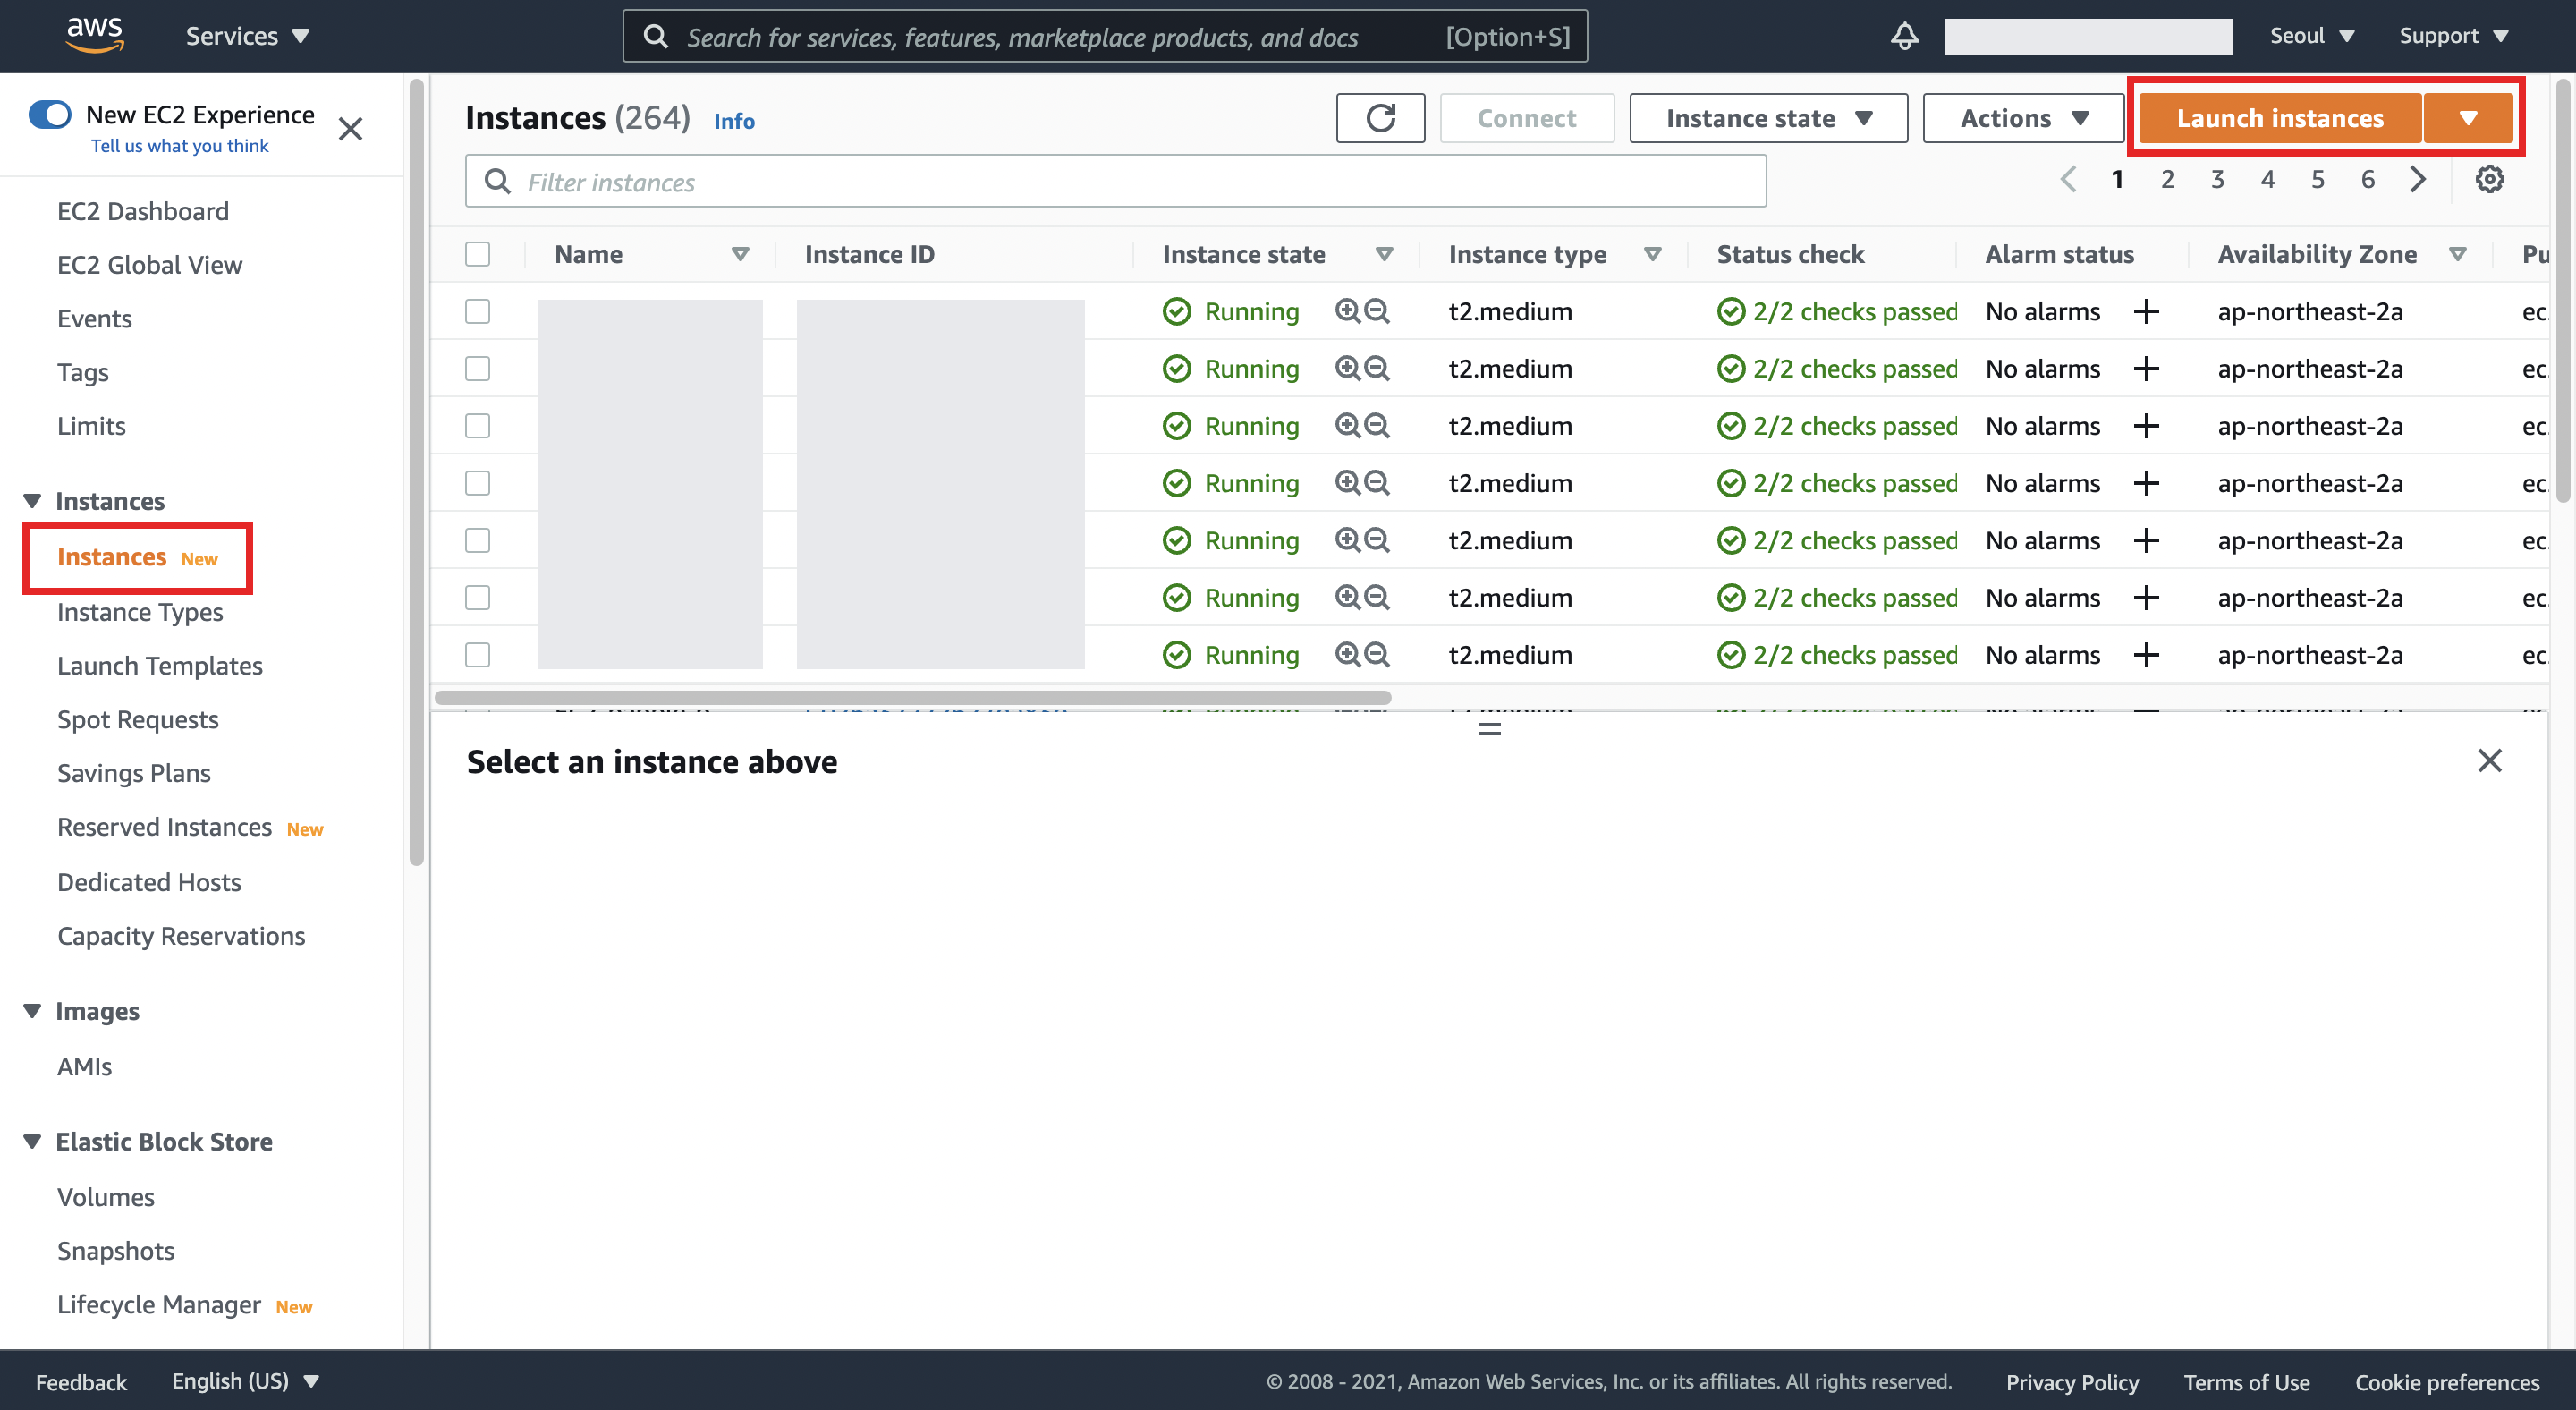Screen dimensions: 2576x1410
Task: Select the first instance row checkbox
Action: (478, 312)
